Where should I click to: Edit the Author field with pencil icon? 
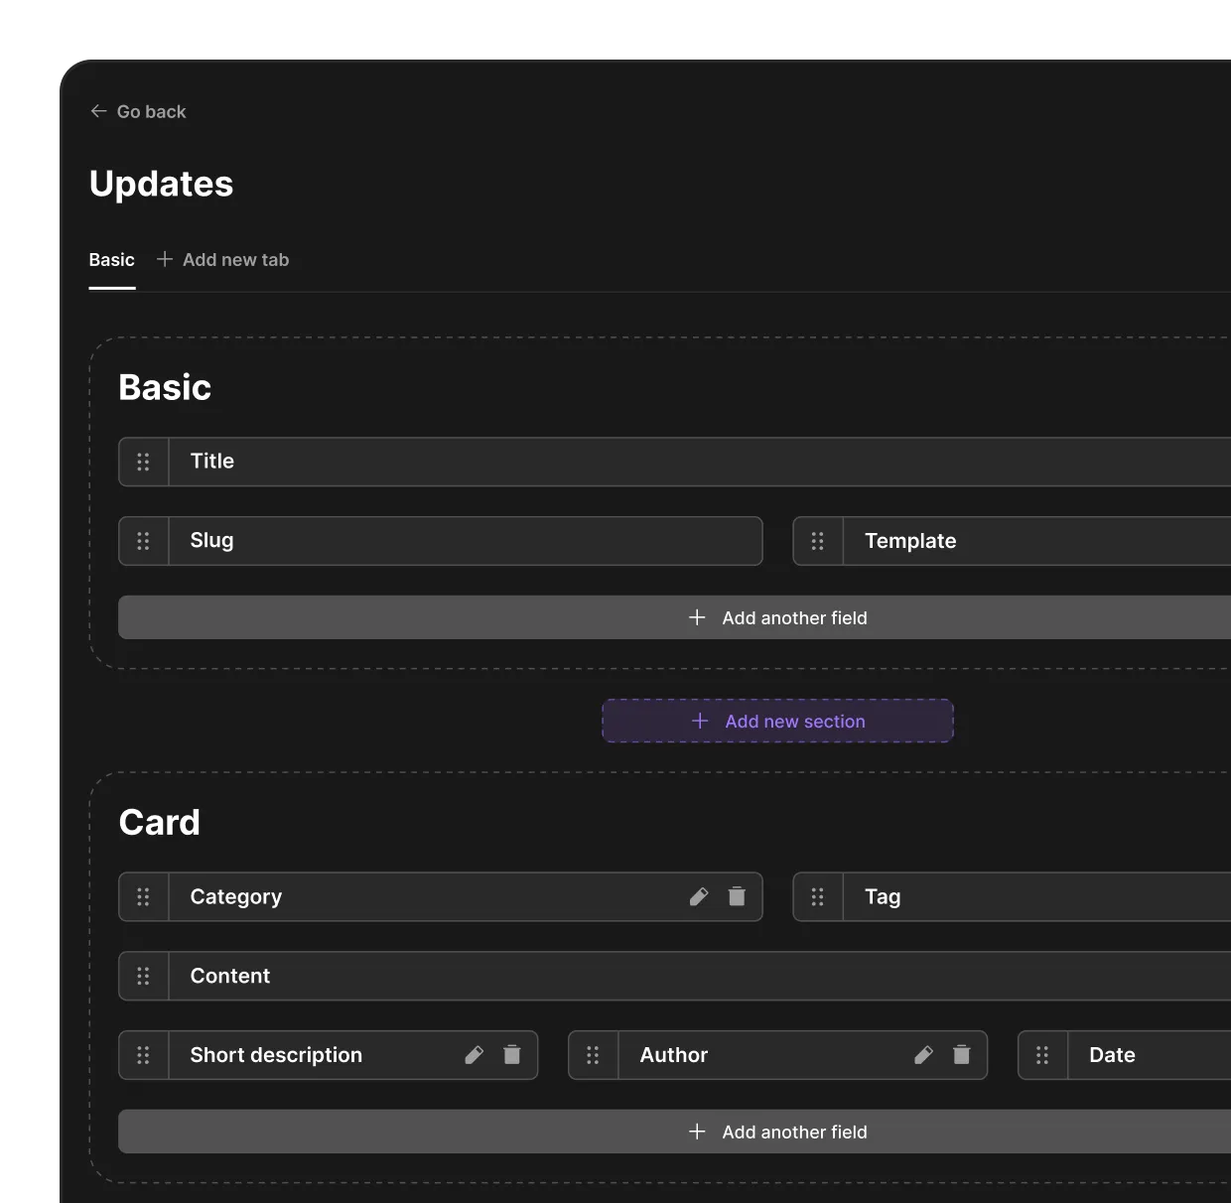click(924, 1054)
